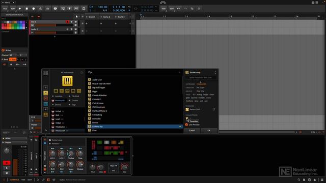Viewport: 326px width, 183px height.
Task: Mute the Inst 1 track
Action: pos(75,22)
